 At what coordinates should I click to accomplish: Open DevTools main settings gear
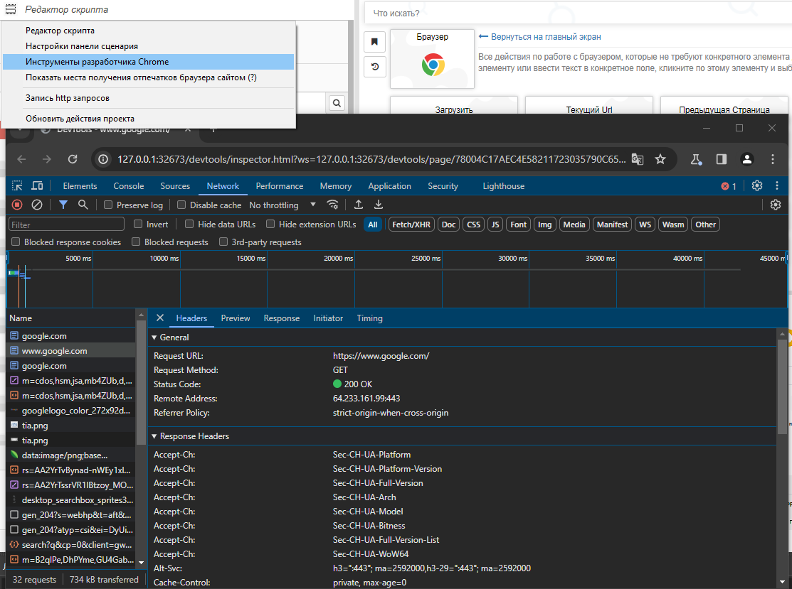[757, 186]
